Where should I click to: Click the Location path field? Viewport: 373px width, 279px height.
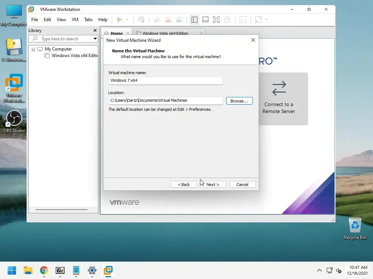click(x=166, y=101)
